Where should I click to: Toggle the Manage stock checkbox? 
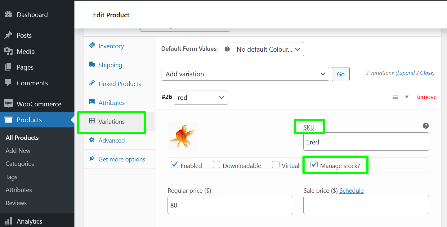[314, 165]
